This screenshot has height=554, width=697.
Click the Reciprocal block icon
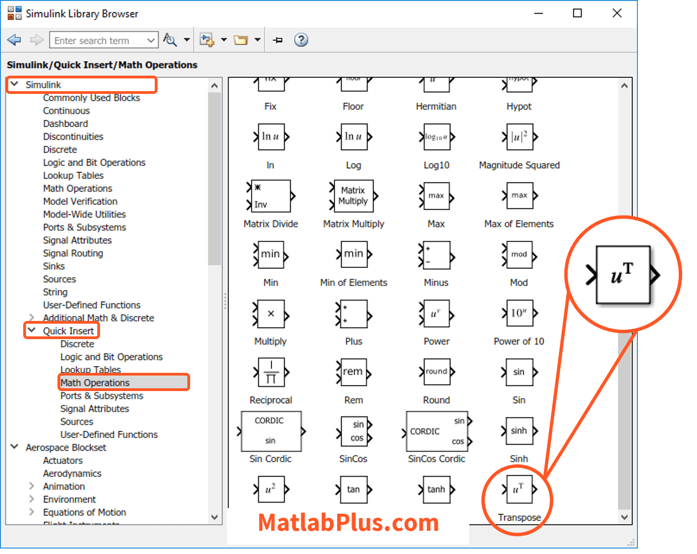(x=271, y=372)
